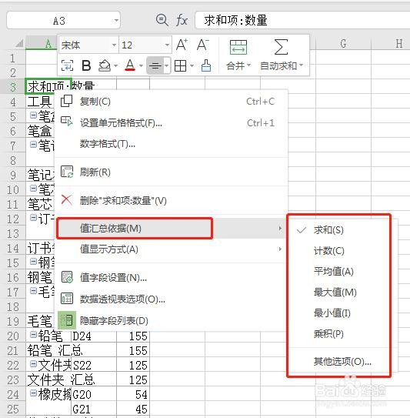Click the refresh icon in context menu

tap(67, 172)
